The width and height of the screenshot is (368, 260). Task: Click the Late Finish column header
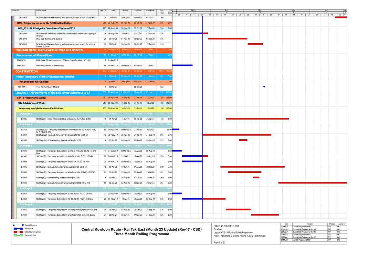point(150,11)
